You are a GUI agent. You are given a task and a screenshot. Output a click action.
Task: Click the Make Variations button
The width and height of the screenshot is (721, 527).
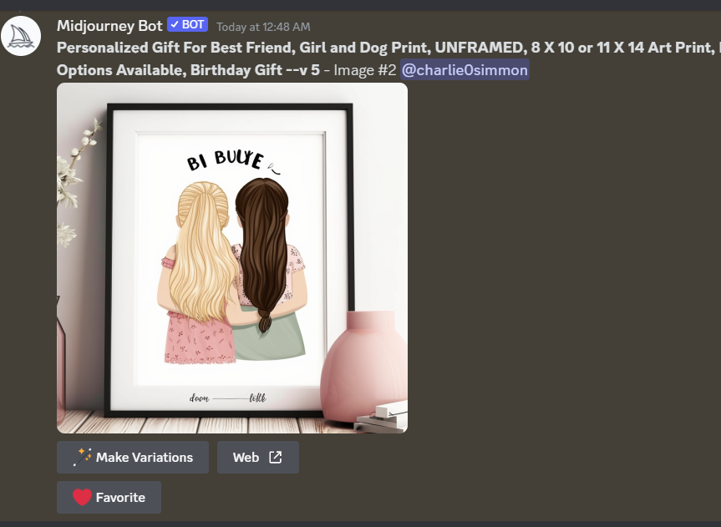[133, 457]
